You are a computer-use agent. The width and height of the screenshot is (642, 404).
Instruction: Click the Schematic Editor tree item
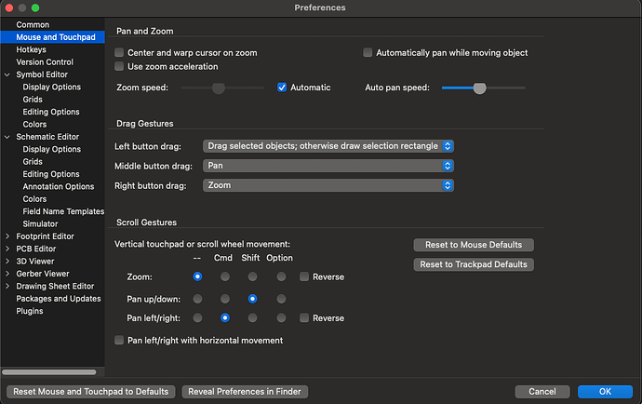coord(47,137)
